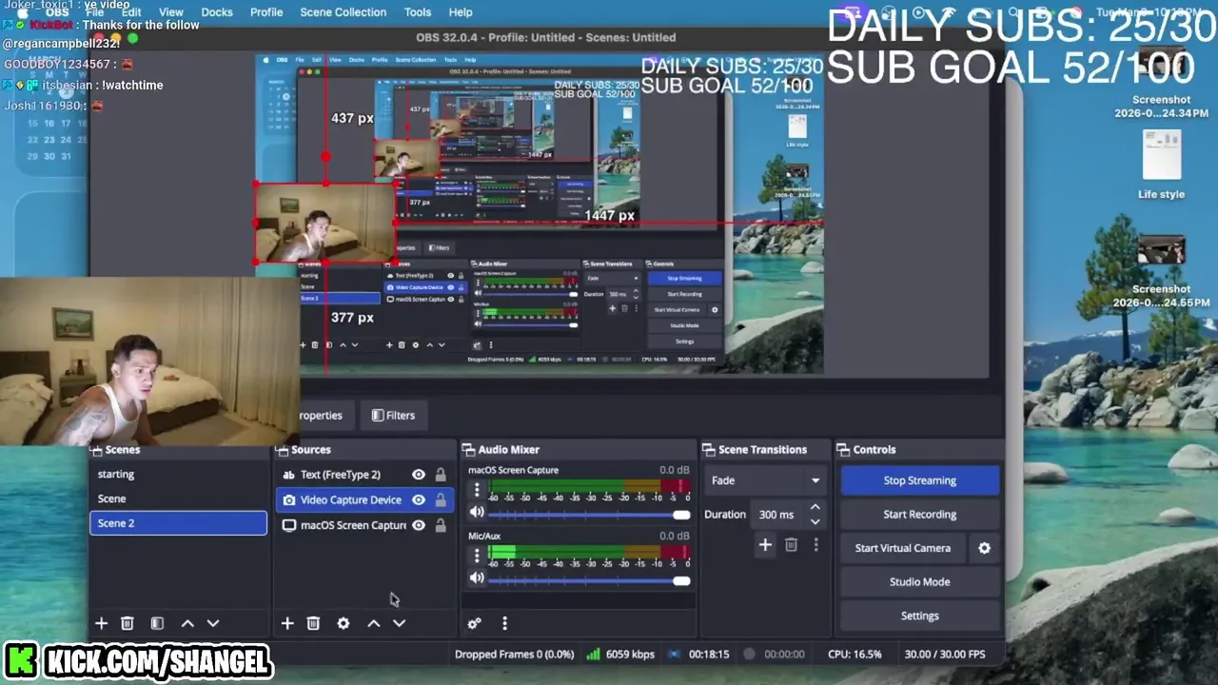
Task: Open the Profile menu
Action: [x=266, y=12]
